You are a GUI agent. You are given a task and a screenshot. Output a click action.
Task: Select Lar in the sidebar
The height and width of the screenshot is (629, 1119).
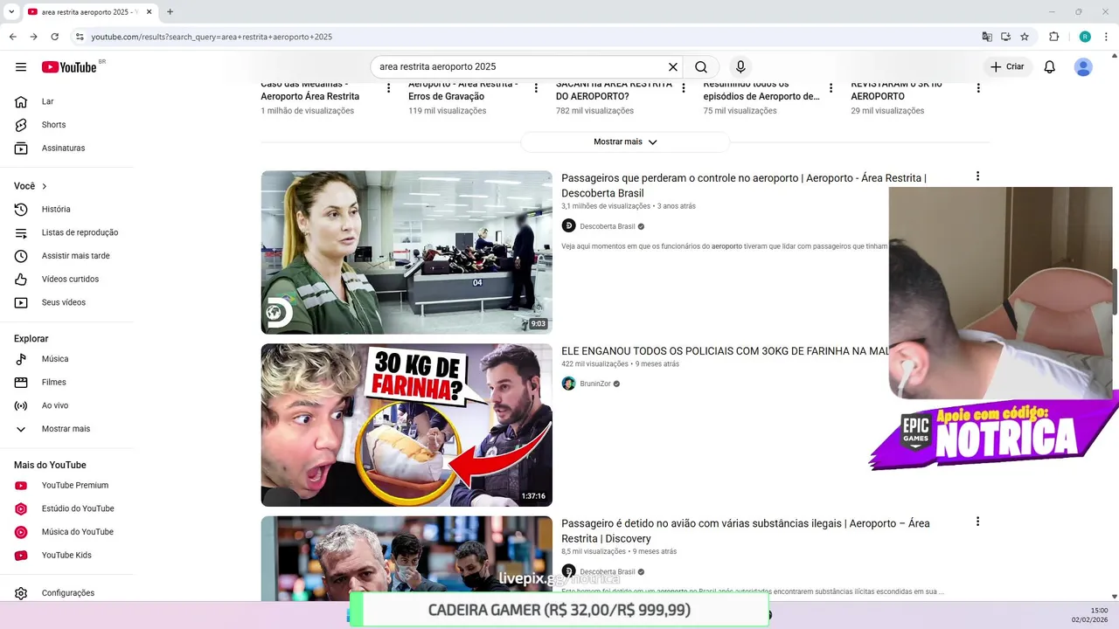[66, 101]
